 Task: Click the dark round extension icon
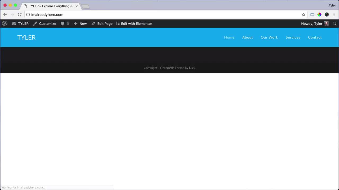[327, 15]
